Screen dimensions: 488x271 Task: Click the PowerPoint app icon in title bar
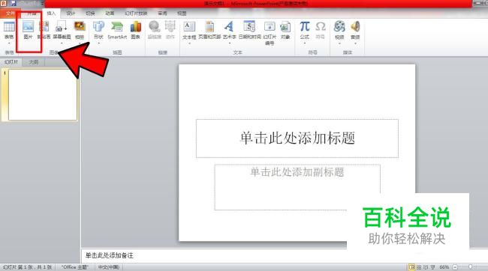4,4
